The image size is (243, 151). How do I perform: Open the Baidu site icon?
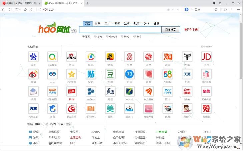[33, 57]
